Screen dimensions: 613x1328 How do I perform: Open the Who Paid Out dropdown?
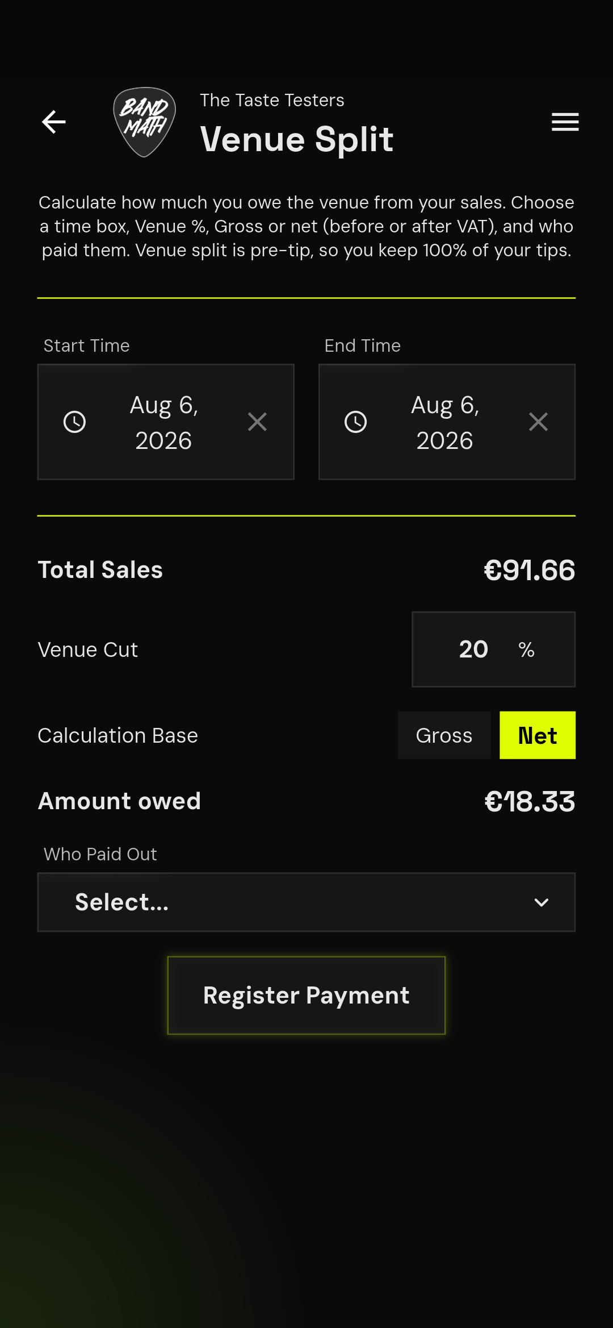pos(306,902)
